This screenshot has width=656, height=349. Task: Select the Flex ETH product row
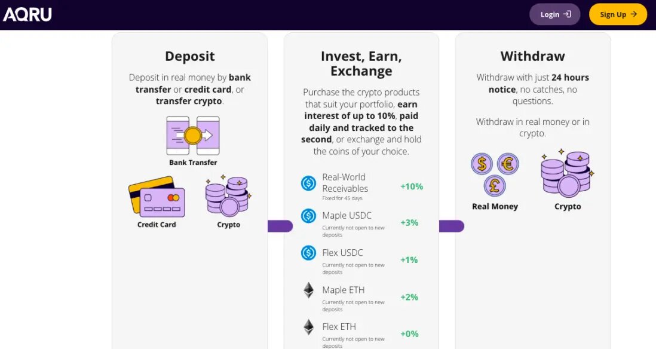[339, 327]
